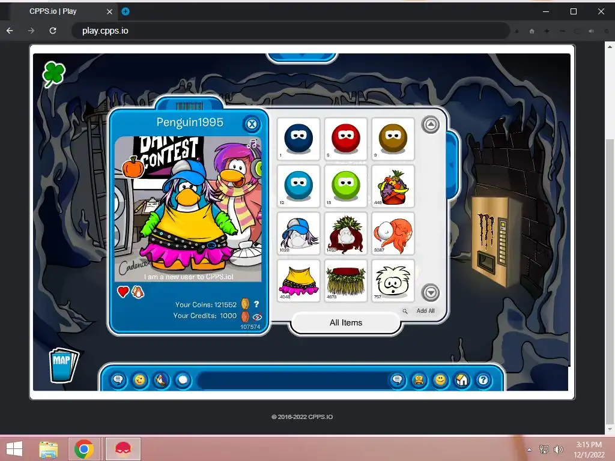
Task: Click the Monster energy vending machine
Action: pos(495,241)
